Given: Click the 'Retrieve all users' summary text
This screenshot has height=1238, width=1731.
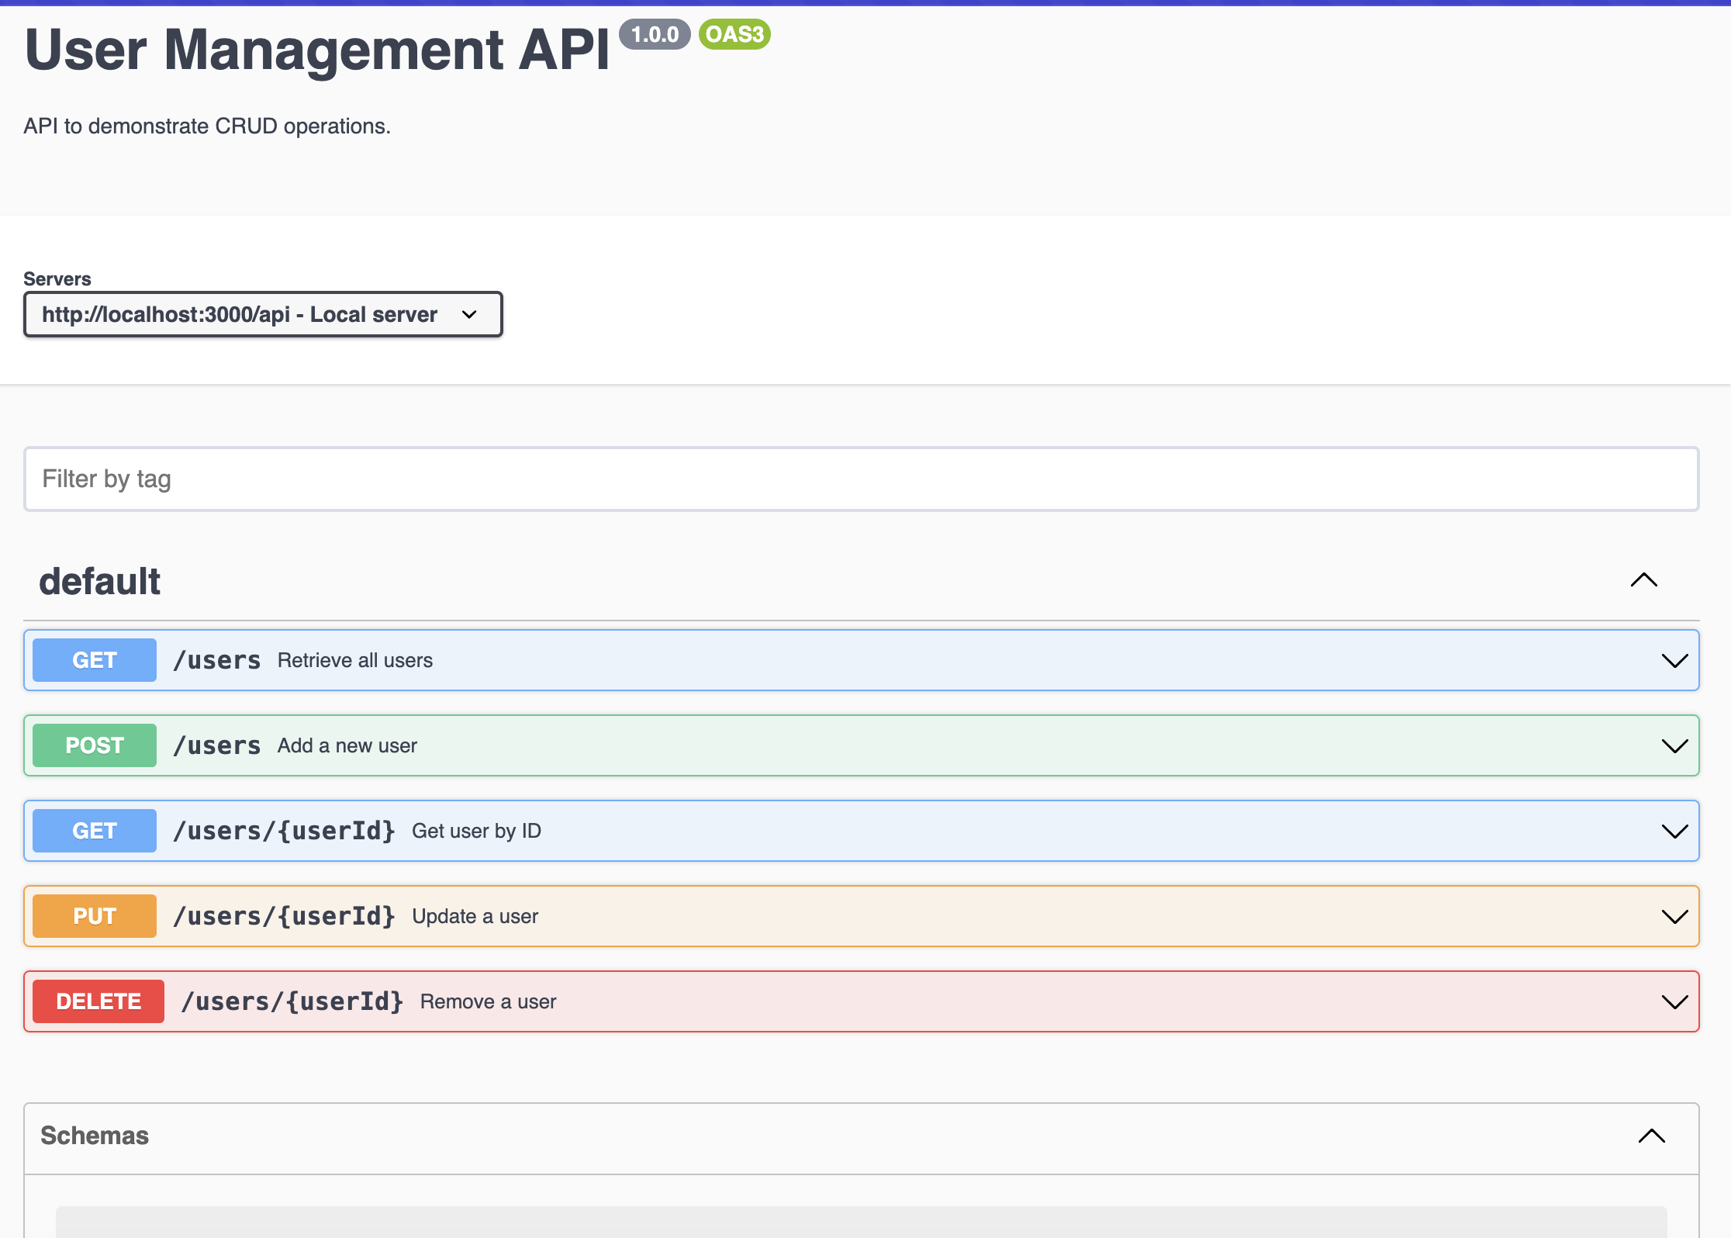Looking at the screenshot, I should coord(355,660).
